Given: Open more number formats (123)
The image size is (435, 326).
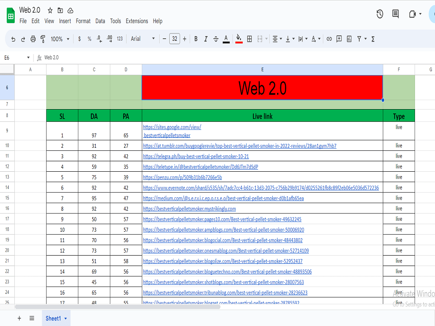Looking at the screenshot, I should [x=120, y=39].
